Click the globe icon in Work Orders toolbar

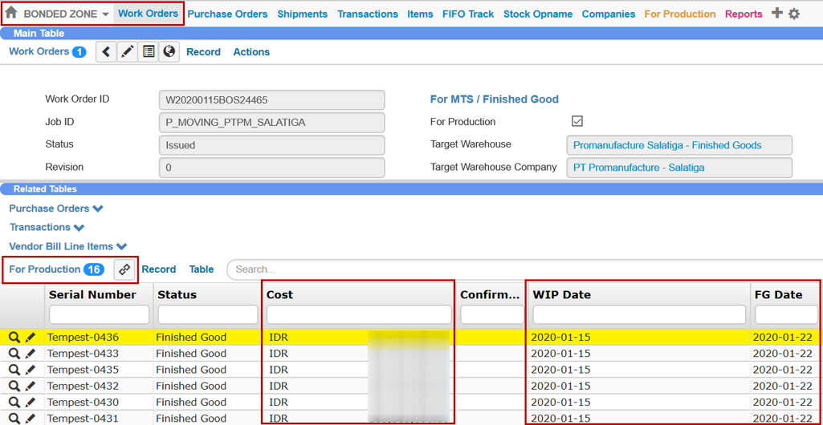coord(169,52)
